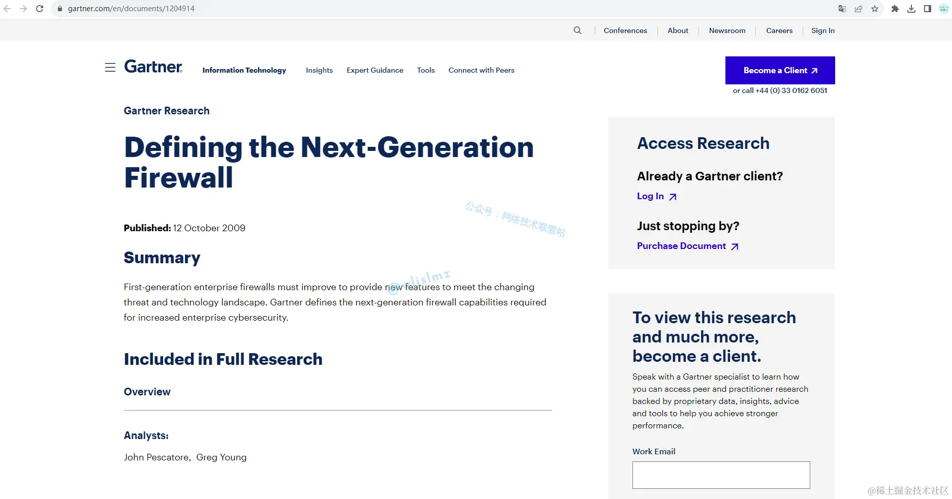
Task: Toggle the browser side panel icon
Action: pyautogui.click(x=928, y=9)
